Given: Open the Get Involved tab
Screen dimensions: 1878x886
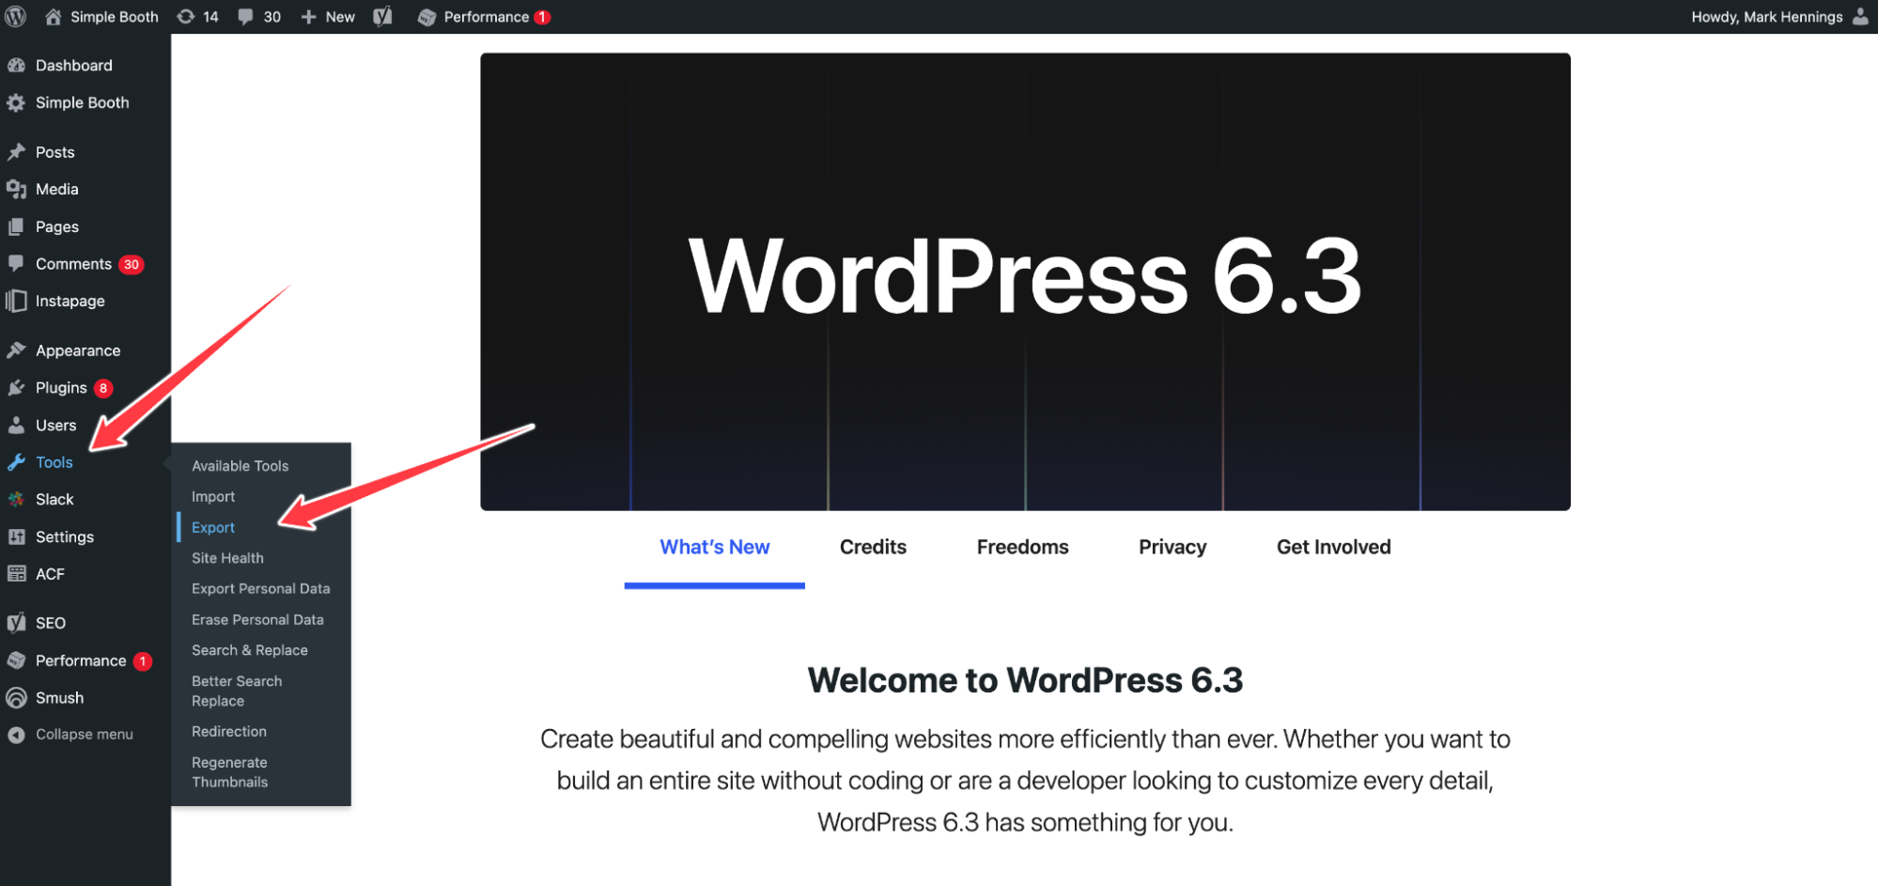Looking at the screenshot, I should tap(1333, 548).
